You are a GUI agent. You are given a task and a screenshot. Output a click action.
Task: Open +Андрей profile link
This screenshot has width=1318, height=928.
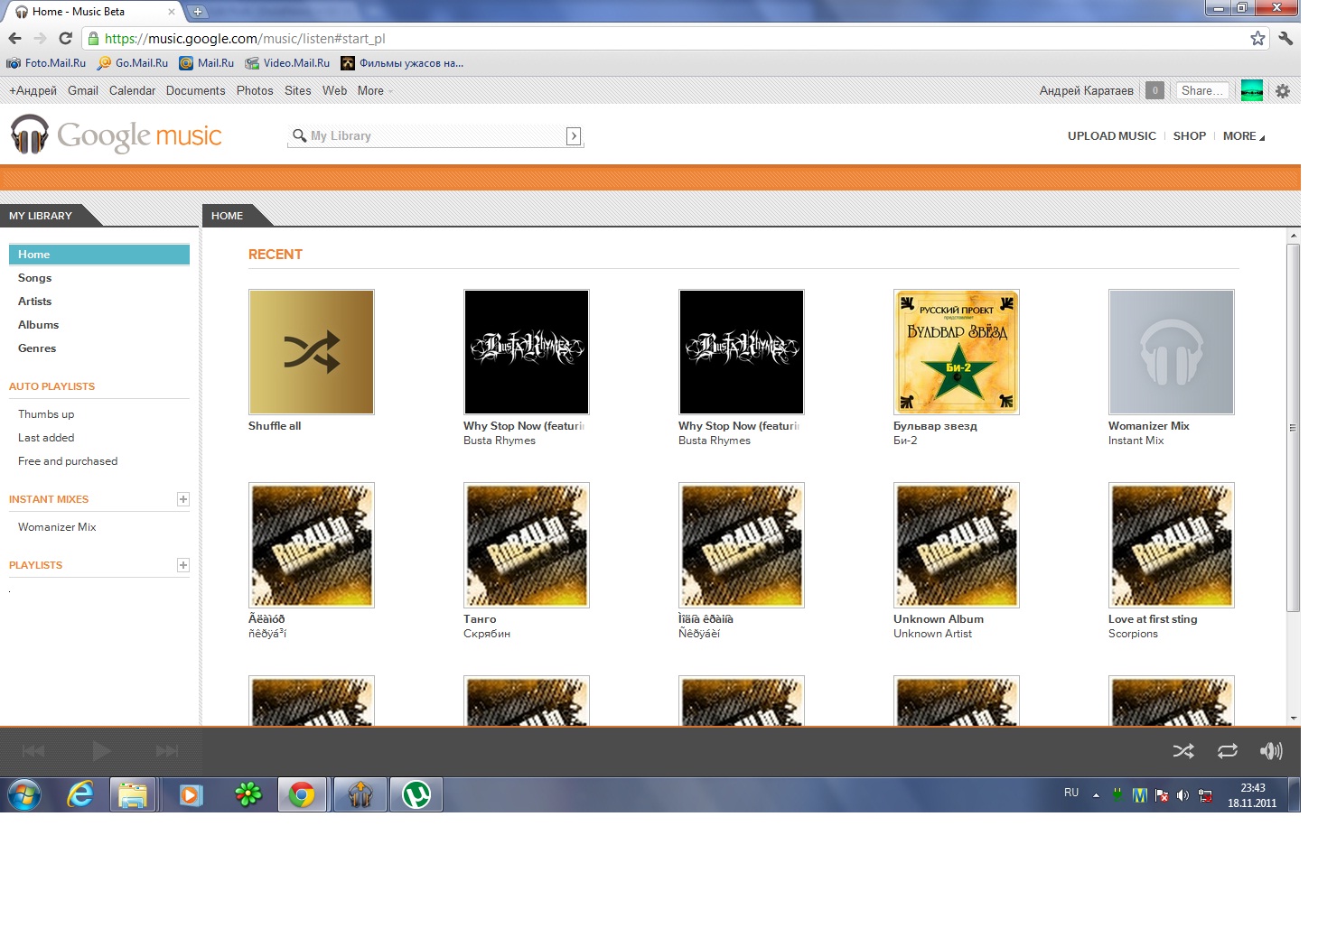pos(33,90)
